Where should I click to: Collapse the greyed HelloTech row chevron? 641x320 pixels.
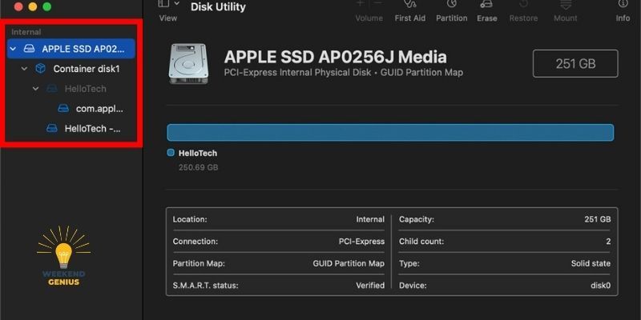point(36,89)
